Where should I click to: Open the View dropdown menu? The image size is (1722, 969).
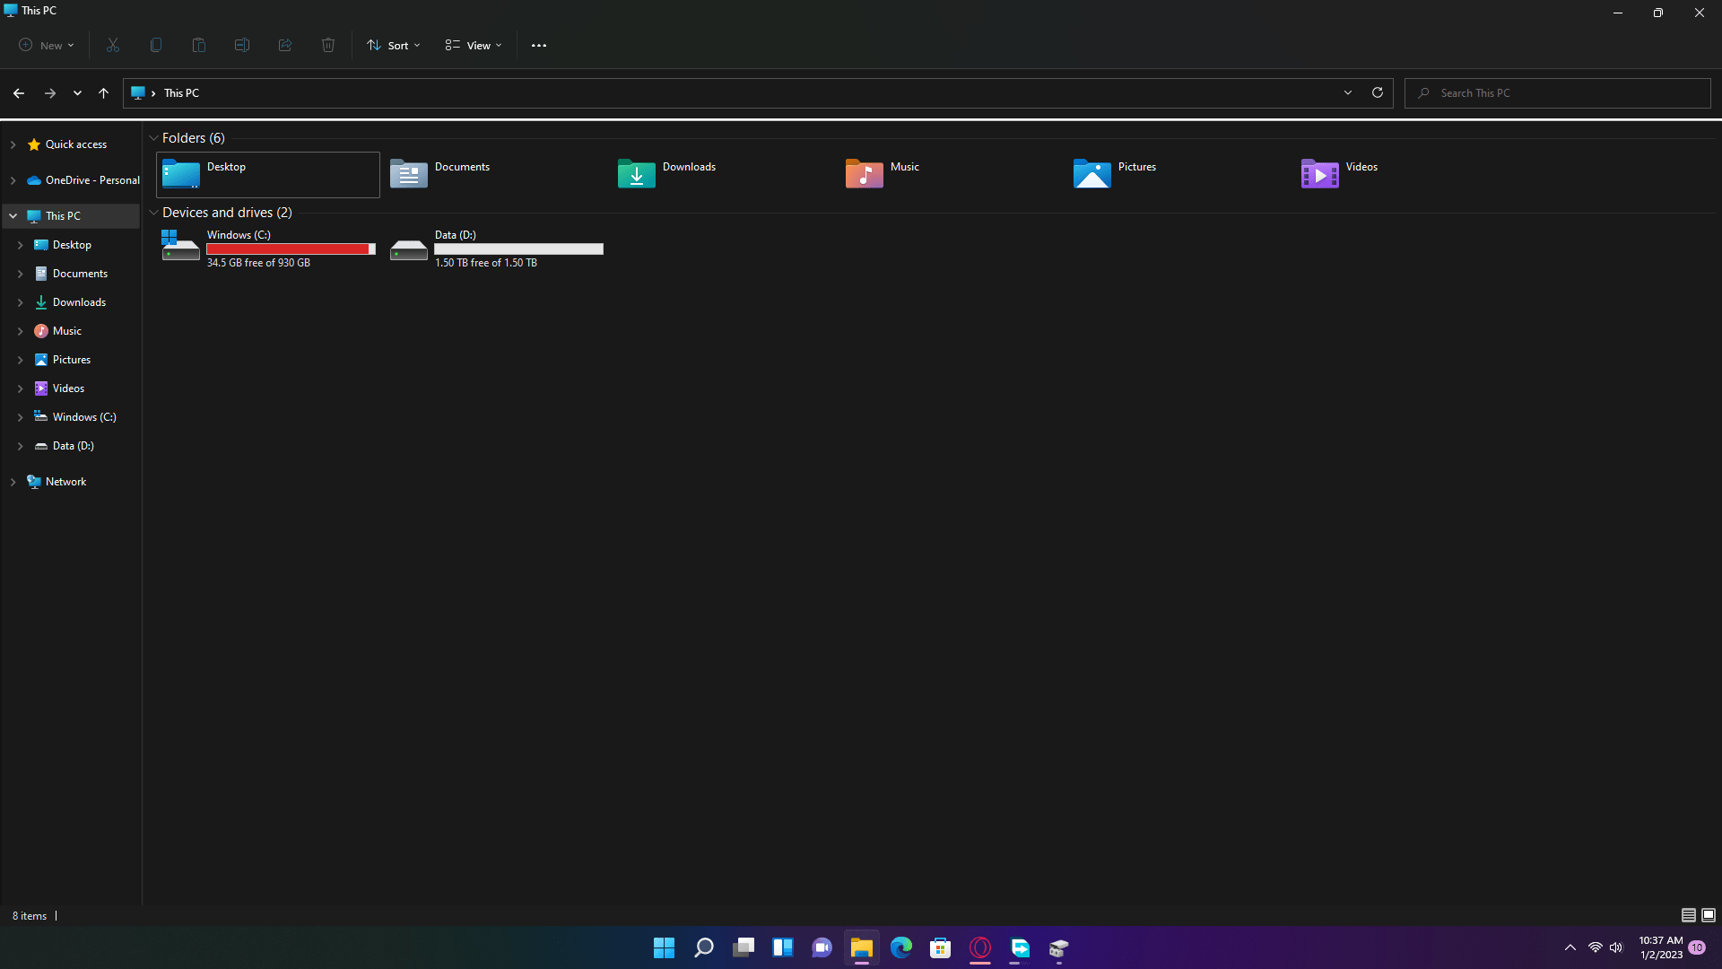point(474,45)
